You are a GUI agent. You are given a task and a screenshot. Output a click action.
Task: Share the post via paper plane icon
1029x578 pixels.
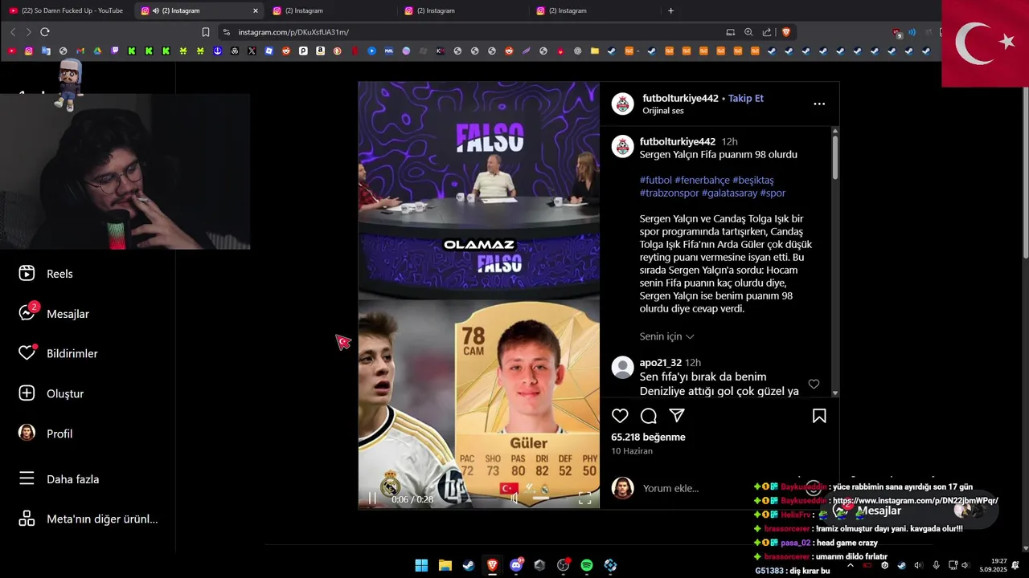coord(677,416)
